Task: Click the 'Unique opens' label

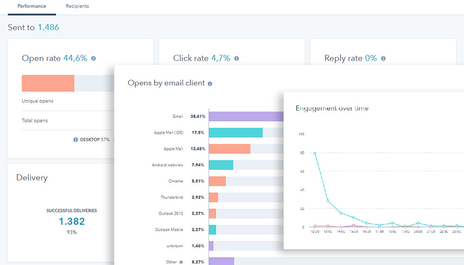Action: 37,101
